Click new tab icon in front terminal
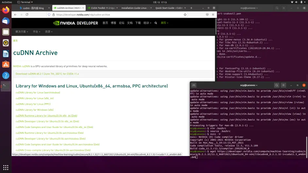 194,85
